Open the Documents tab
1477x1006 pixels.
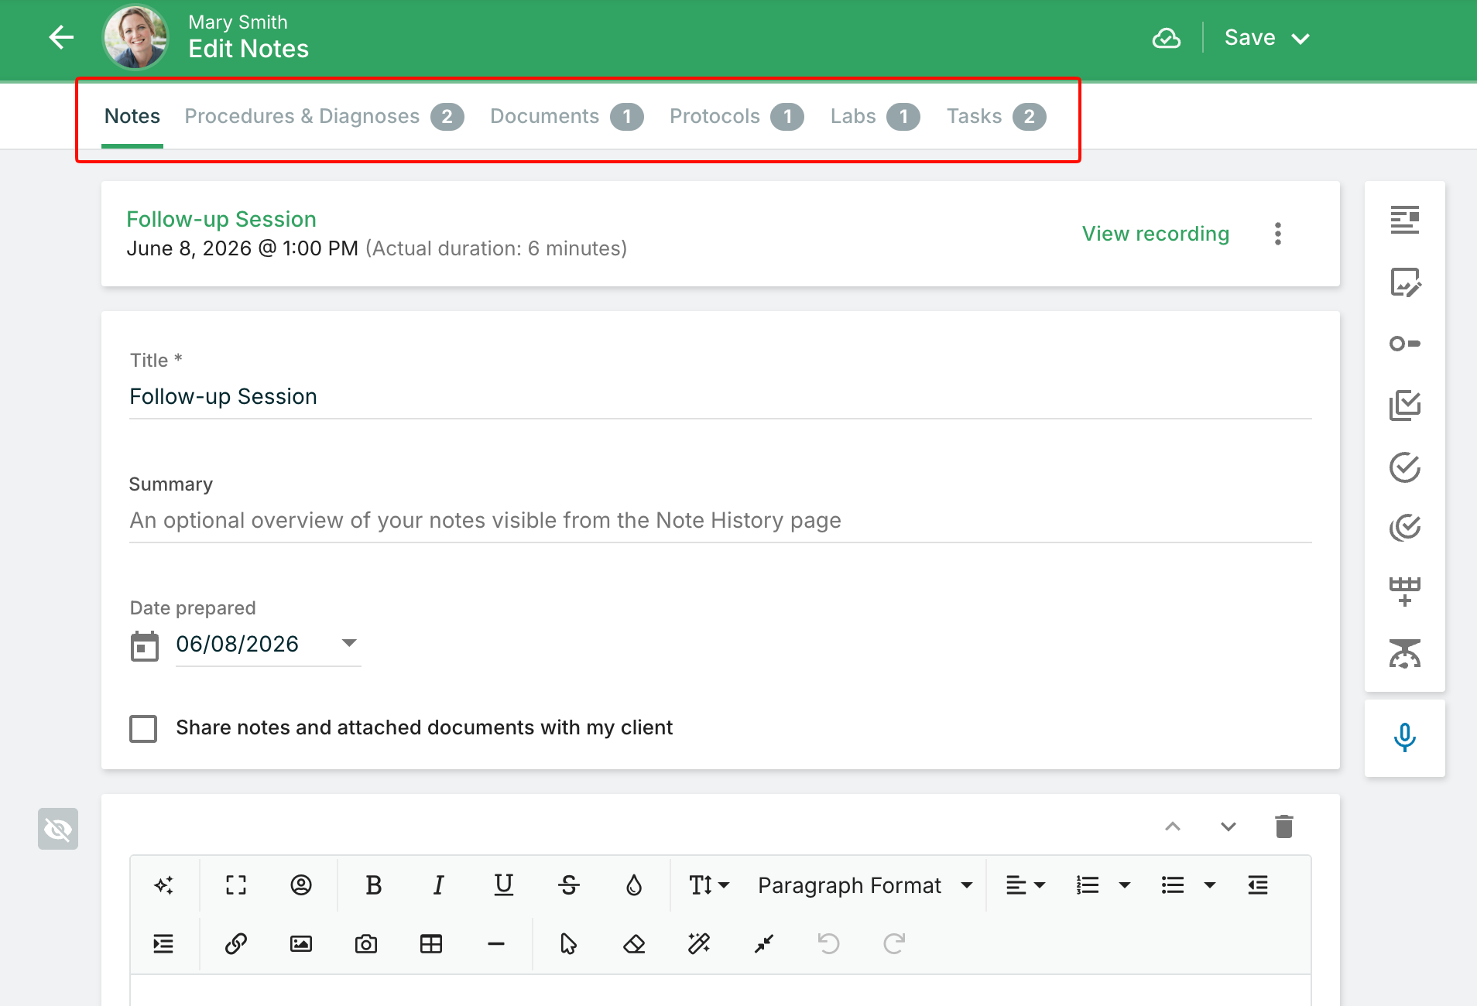pos(567,116)
